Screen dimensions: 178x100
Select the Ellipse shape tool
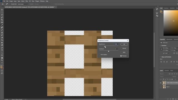point(2,55)
